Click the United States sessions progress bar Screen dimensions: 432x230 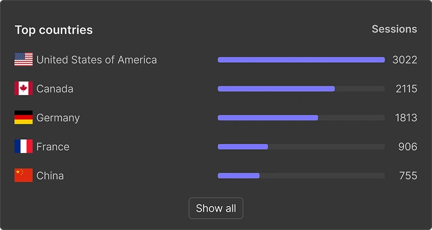click(301, 60)
